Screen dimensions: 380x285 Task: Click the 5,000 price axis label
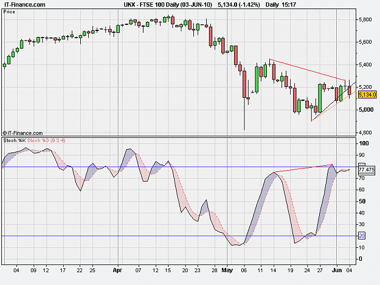(365, 110)
